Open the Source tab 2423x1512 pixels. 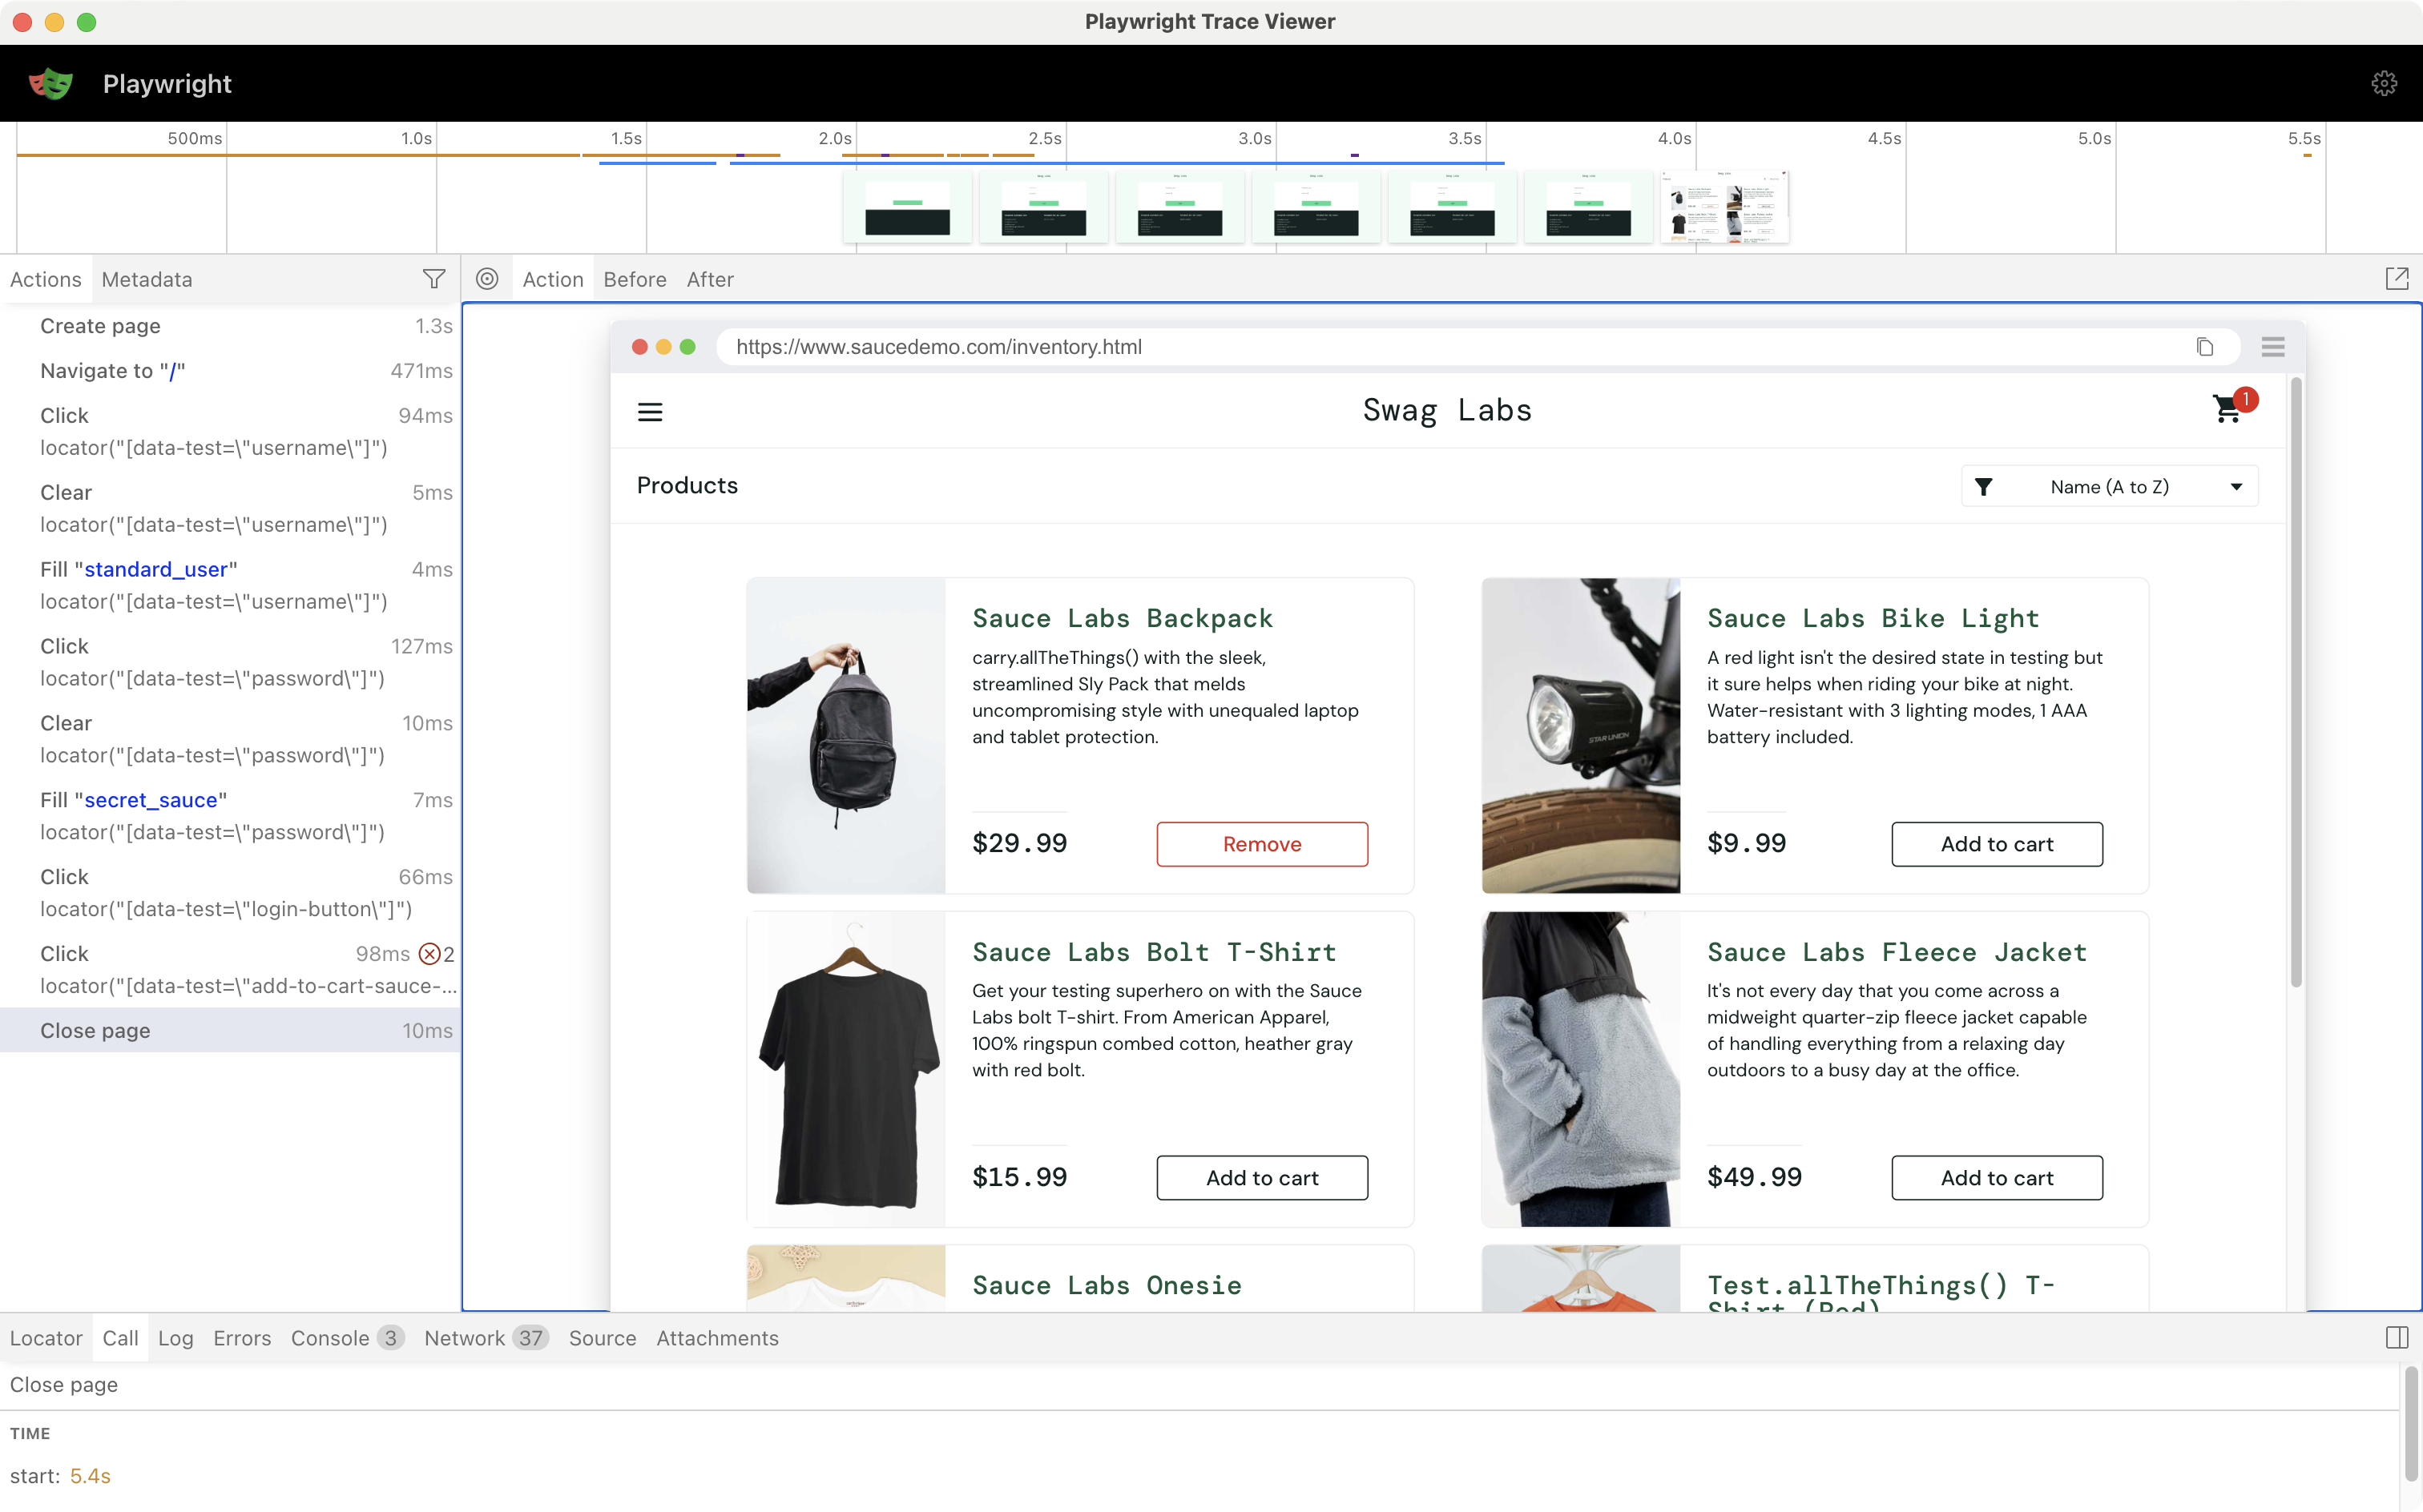[x=603, y=1338]
